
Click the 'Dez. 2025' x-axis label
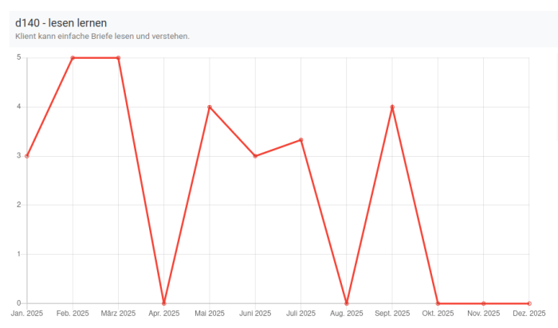point(529,314)
